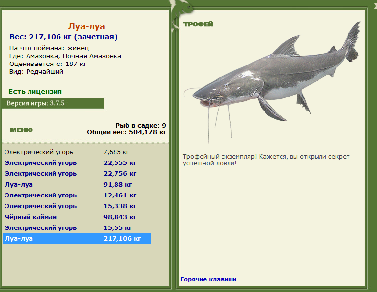
Task: Click the orange Луа-луа fish title
Action: tap(87, 26)
